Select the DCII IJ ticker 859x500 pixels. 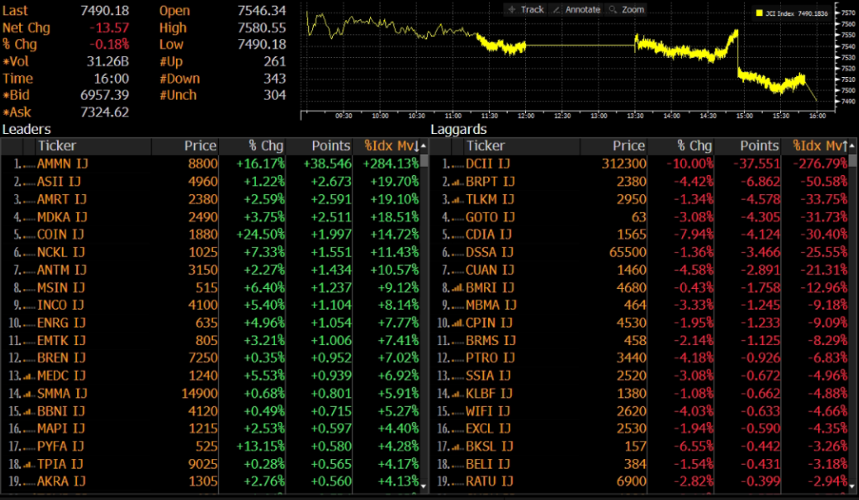[487, 164]
